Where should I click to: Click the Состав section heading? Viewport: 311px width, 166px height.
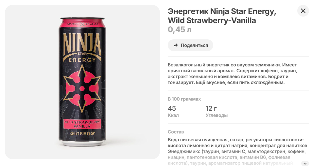point(176,132)
